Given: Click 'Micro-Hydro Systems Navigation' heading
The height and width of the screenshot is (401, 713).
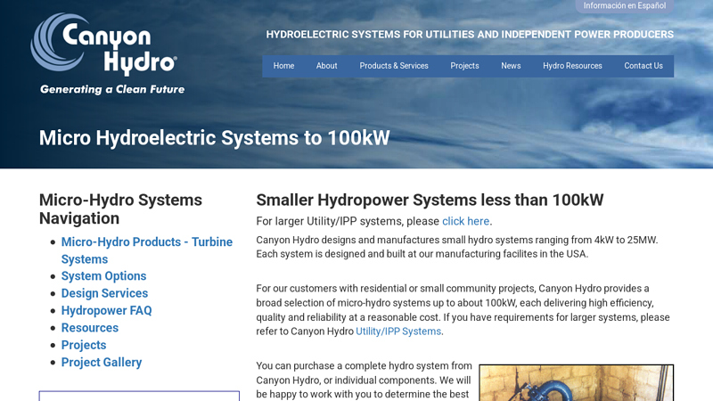Looking at the screenshot, I should pyautogui.click(x=120, y=209).
